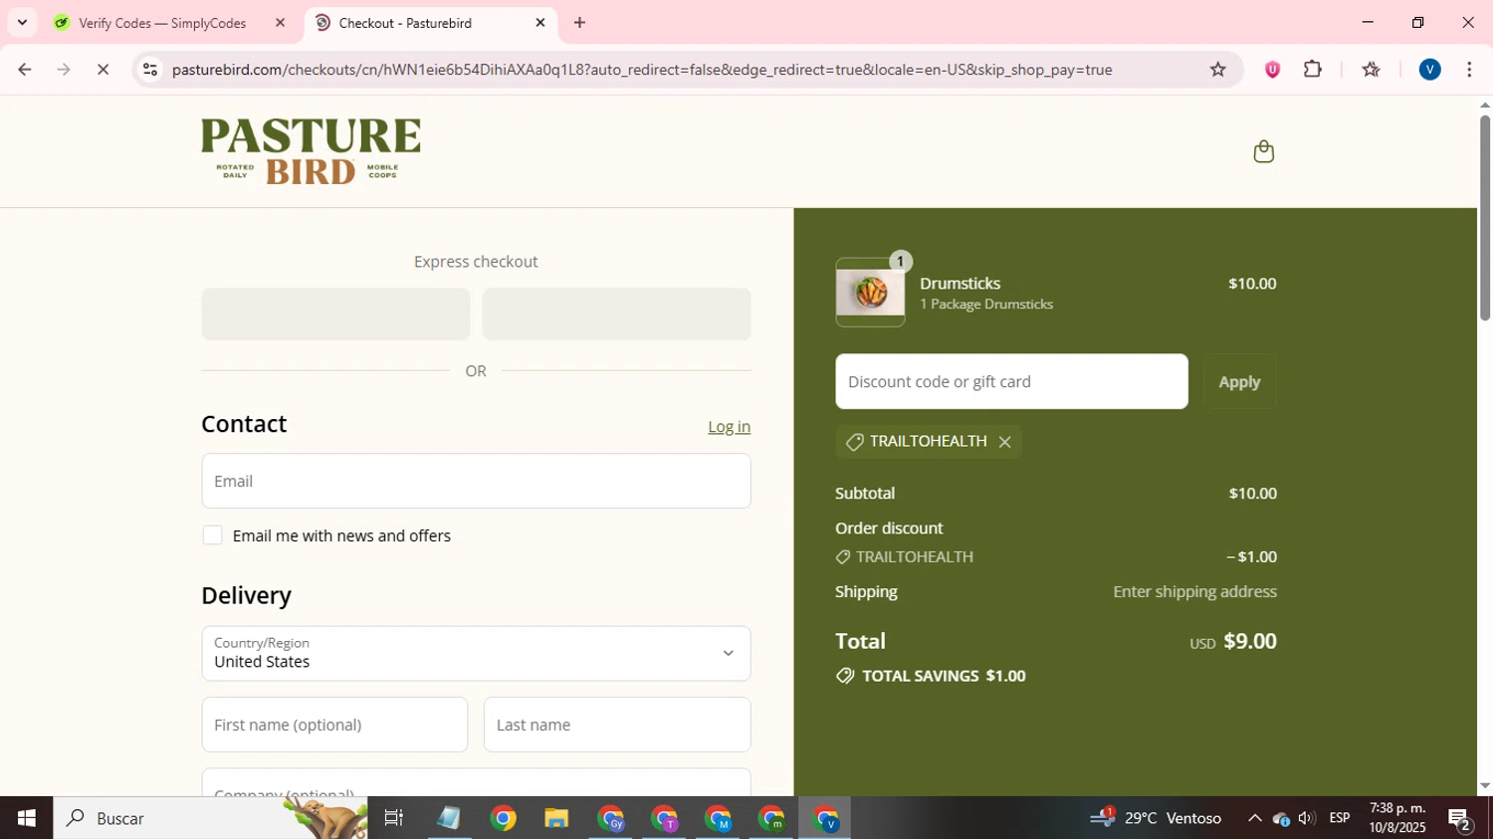The height and width of the screenshot is (839, 1493).
Task: Open the Chrome T profile taskbar icon
Action: point(664,818)
